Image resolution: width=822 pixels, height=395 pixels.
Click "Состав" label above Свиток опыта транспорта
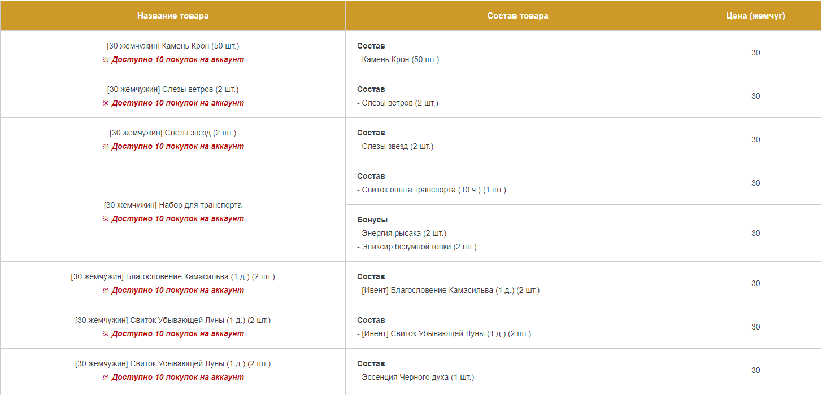pyautogui.click(x=371, y=176)
